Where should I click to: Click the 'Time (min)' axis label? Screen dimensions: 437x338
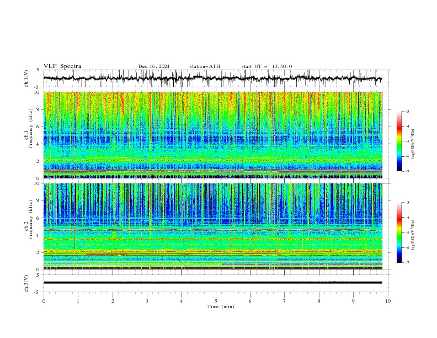(x=221, y=307)
